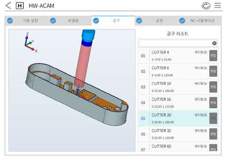
Task: Click the edit button for CUTTER 32
Action: coord(213,134)
